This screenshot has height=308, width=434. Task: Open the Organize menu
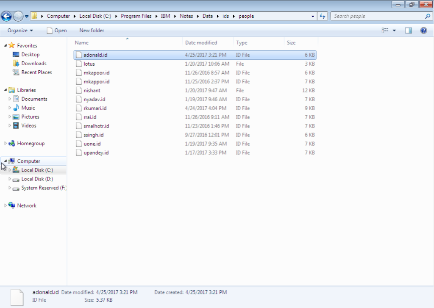(20, 31)
